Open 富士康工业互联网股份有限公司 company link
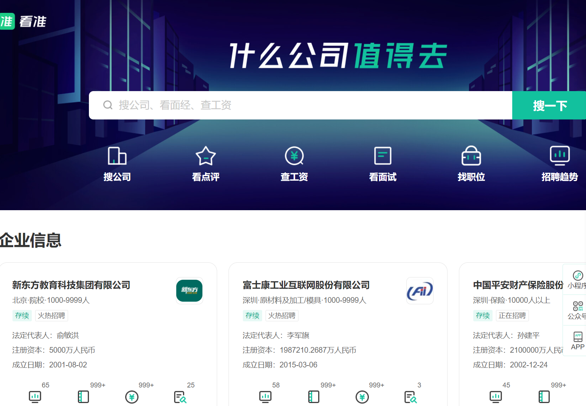Image resolution: width=586 pixels, height=406 pixels. (x=306, y=285)
